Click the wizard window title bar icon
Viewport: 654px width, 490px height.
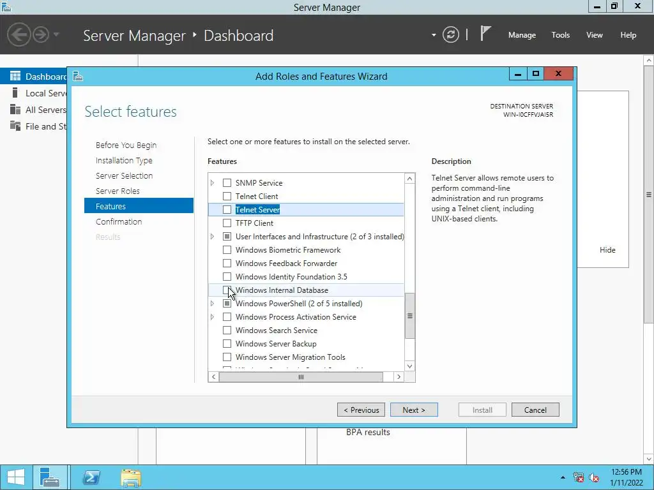[78, 77]
